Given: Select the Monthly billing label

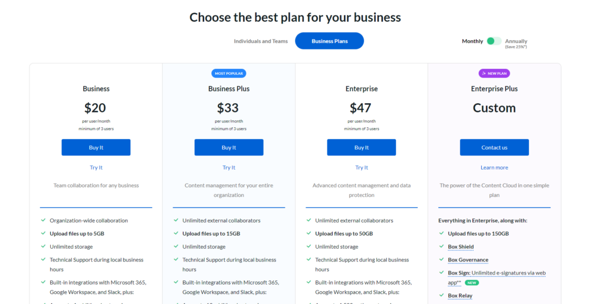Looking at the screenshot, I should coord(472,41).
